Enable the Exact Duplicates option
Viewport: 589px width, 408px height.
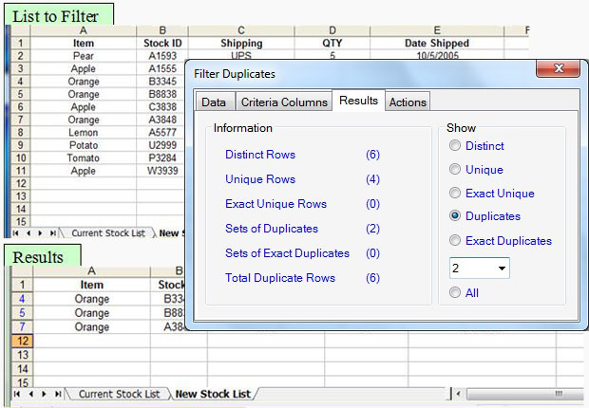(456, 241)
